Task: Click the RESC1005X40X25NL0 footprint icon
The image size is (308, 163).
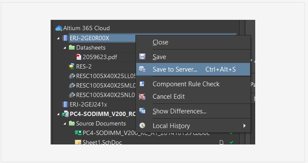Action: point(72,95)
